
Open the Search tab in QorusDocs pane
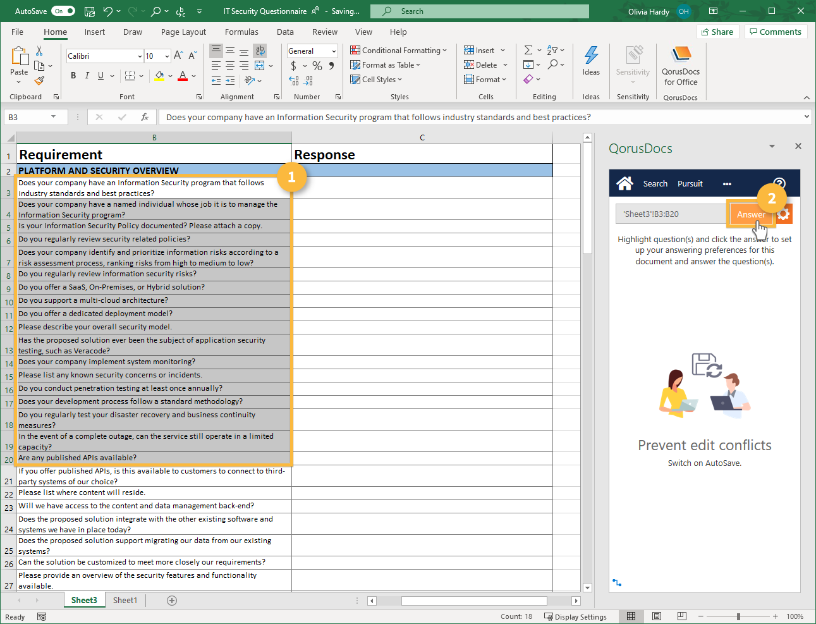coord(655,184)
